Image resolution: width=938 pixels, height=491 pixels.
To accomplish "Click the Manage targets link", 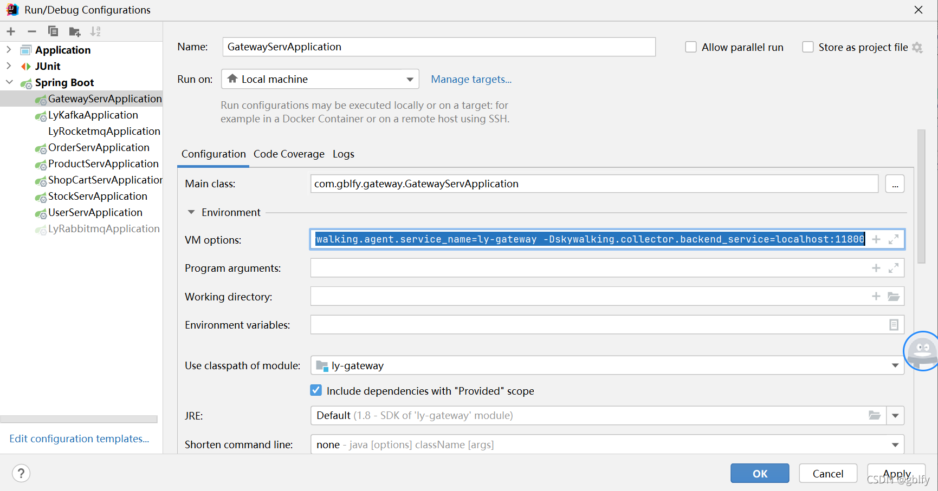I will tap(471, 79).
